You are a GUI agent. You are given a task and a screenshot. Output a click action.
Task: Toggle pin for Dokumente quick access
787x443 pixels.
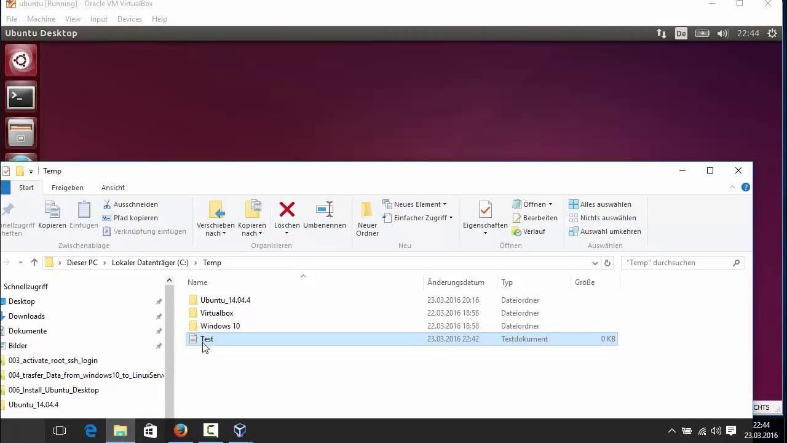coord(159,331)
